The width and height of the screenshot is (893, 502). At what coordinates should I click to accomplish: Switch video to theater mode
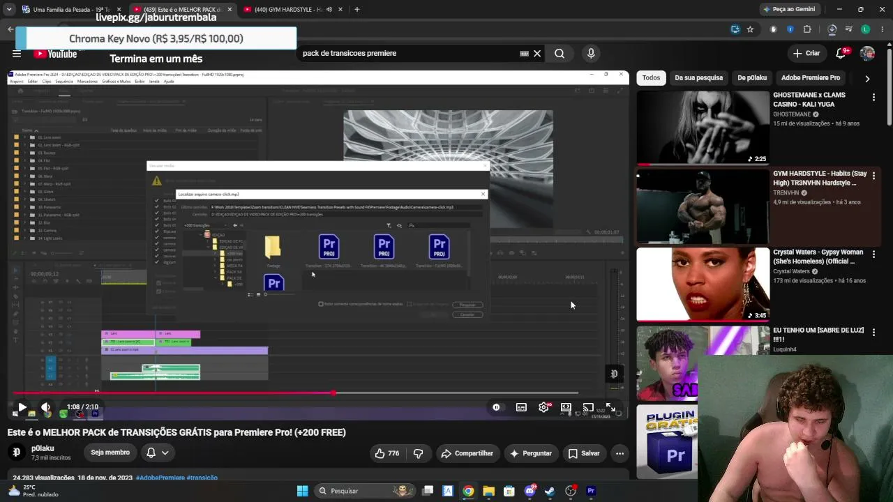pyautogui.click(x=566, y=407)
